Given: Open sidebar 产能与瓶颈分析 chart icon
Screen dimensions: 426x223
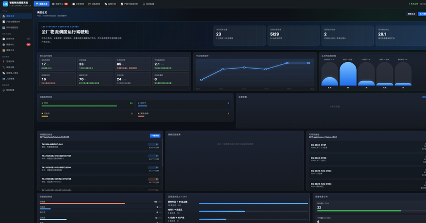Looking at the screenshot, I should coord(4,22).
